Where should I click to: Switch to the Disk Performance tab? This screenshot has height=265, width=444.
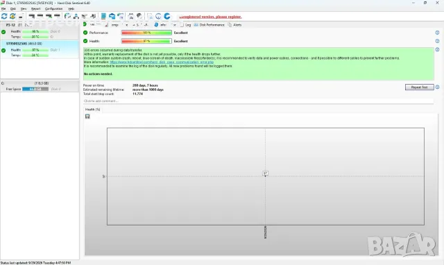[209, 25]
